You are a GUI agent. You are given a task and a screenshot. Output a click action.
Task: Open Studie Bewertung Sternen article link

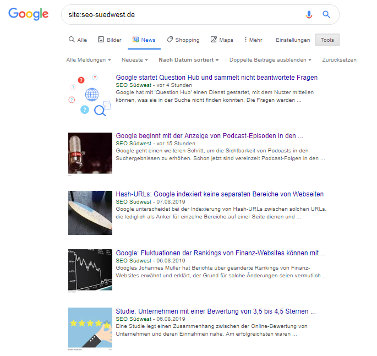pyautogui.click(x=216, y=311)
